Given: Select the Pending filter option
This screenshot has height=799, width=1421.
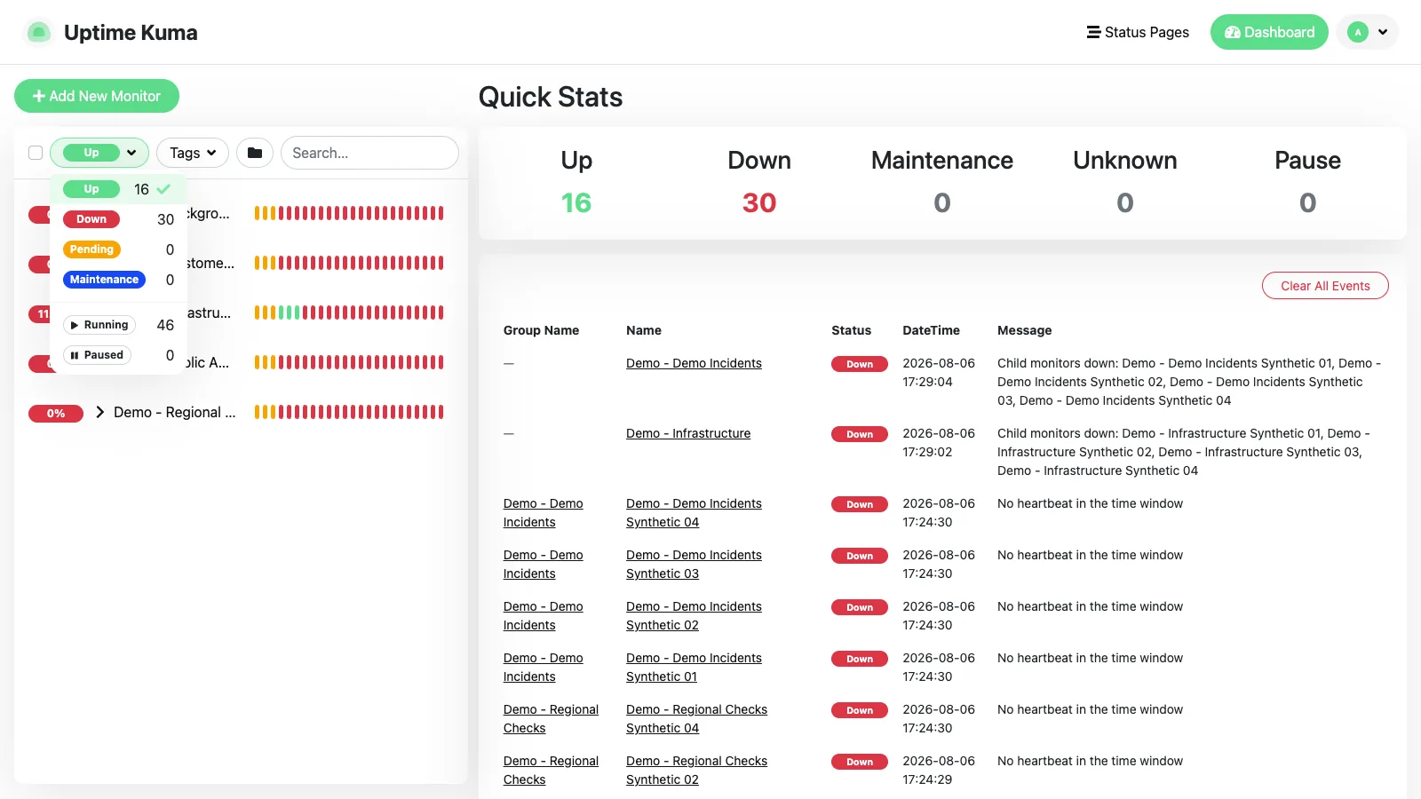Looking at the screenshot, I should pyautogui.click(x=118, y=249).
